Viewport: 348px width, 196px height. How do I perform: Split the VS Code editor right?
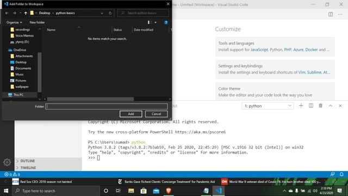(331, 14)
